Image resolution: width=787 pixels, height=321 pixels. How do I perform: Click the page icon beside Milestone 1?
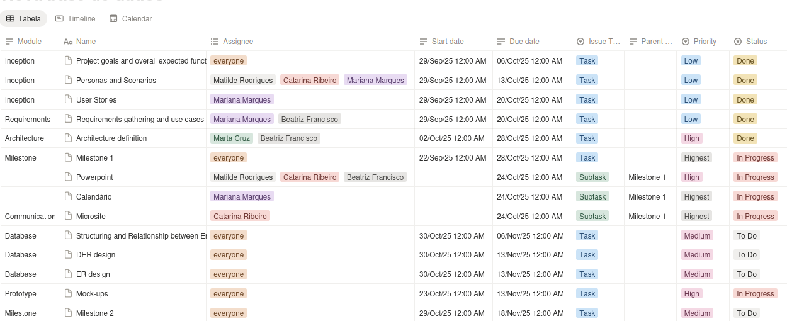tap(69, 158)
